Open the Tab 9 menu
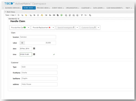This screenshot has width=136, height=101. click(x=129, y=8)
